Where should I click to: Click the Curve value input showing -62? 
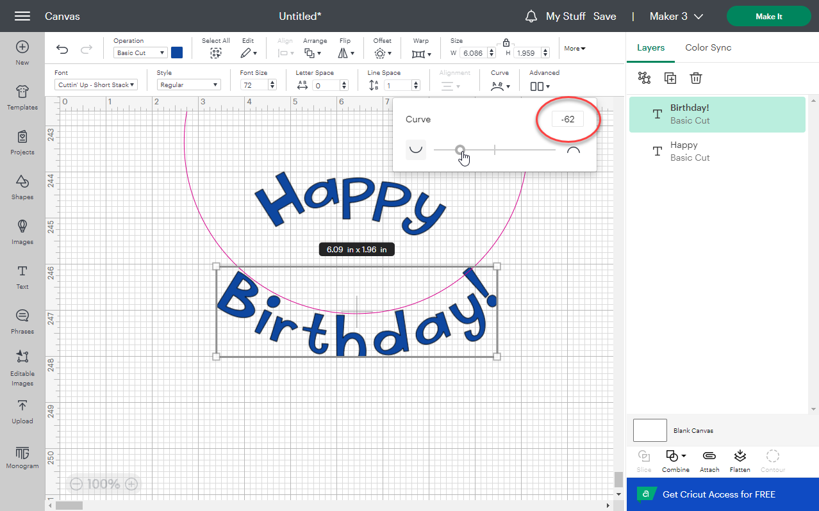567,118
